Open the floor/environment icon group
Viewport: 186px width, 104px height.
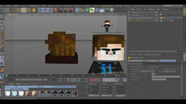[x=102, y=10]
